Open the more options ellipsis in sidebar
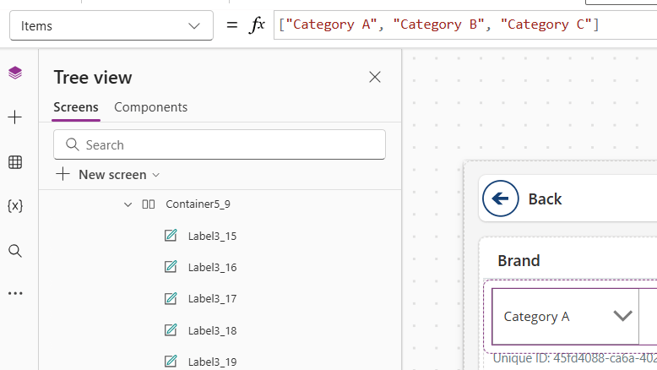 point(14,294)
